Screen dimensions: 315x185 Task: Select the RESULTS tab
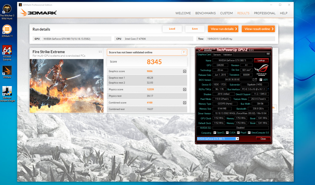click(243, 13)
